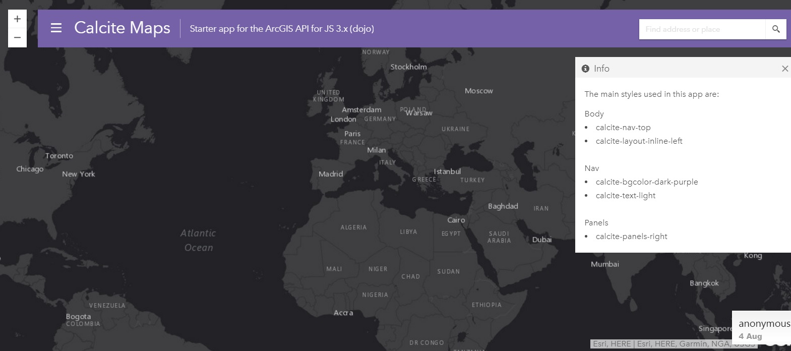Click the Info panel heading

(601, 69)
